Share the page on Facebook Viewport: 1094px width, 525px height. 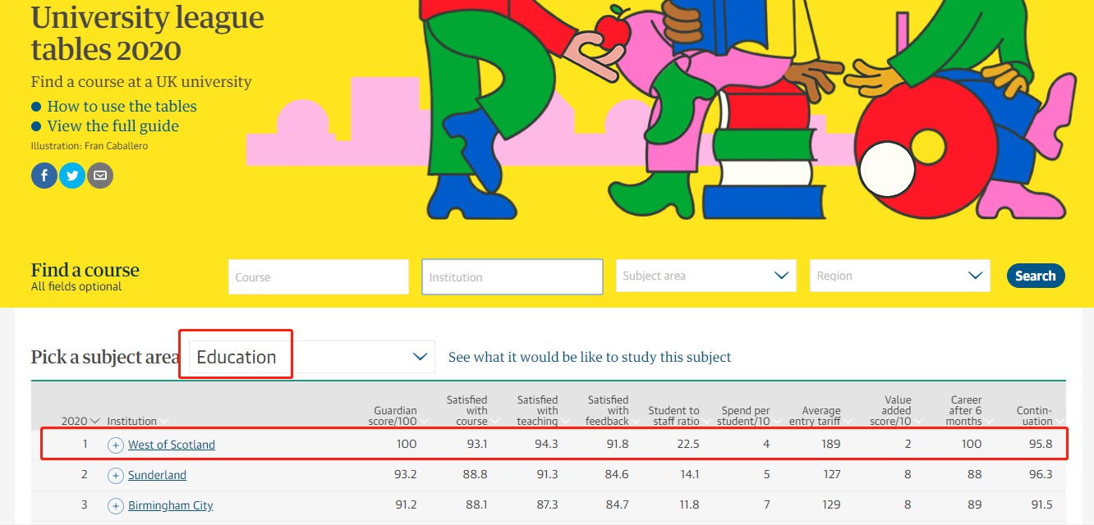click(x=44, y=176)
